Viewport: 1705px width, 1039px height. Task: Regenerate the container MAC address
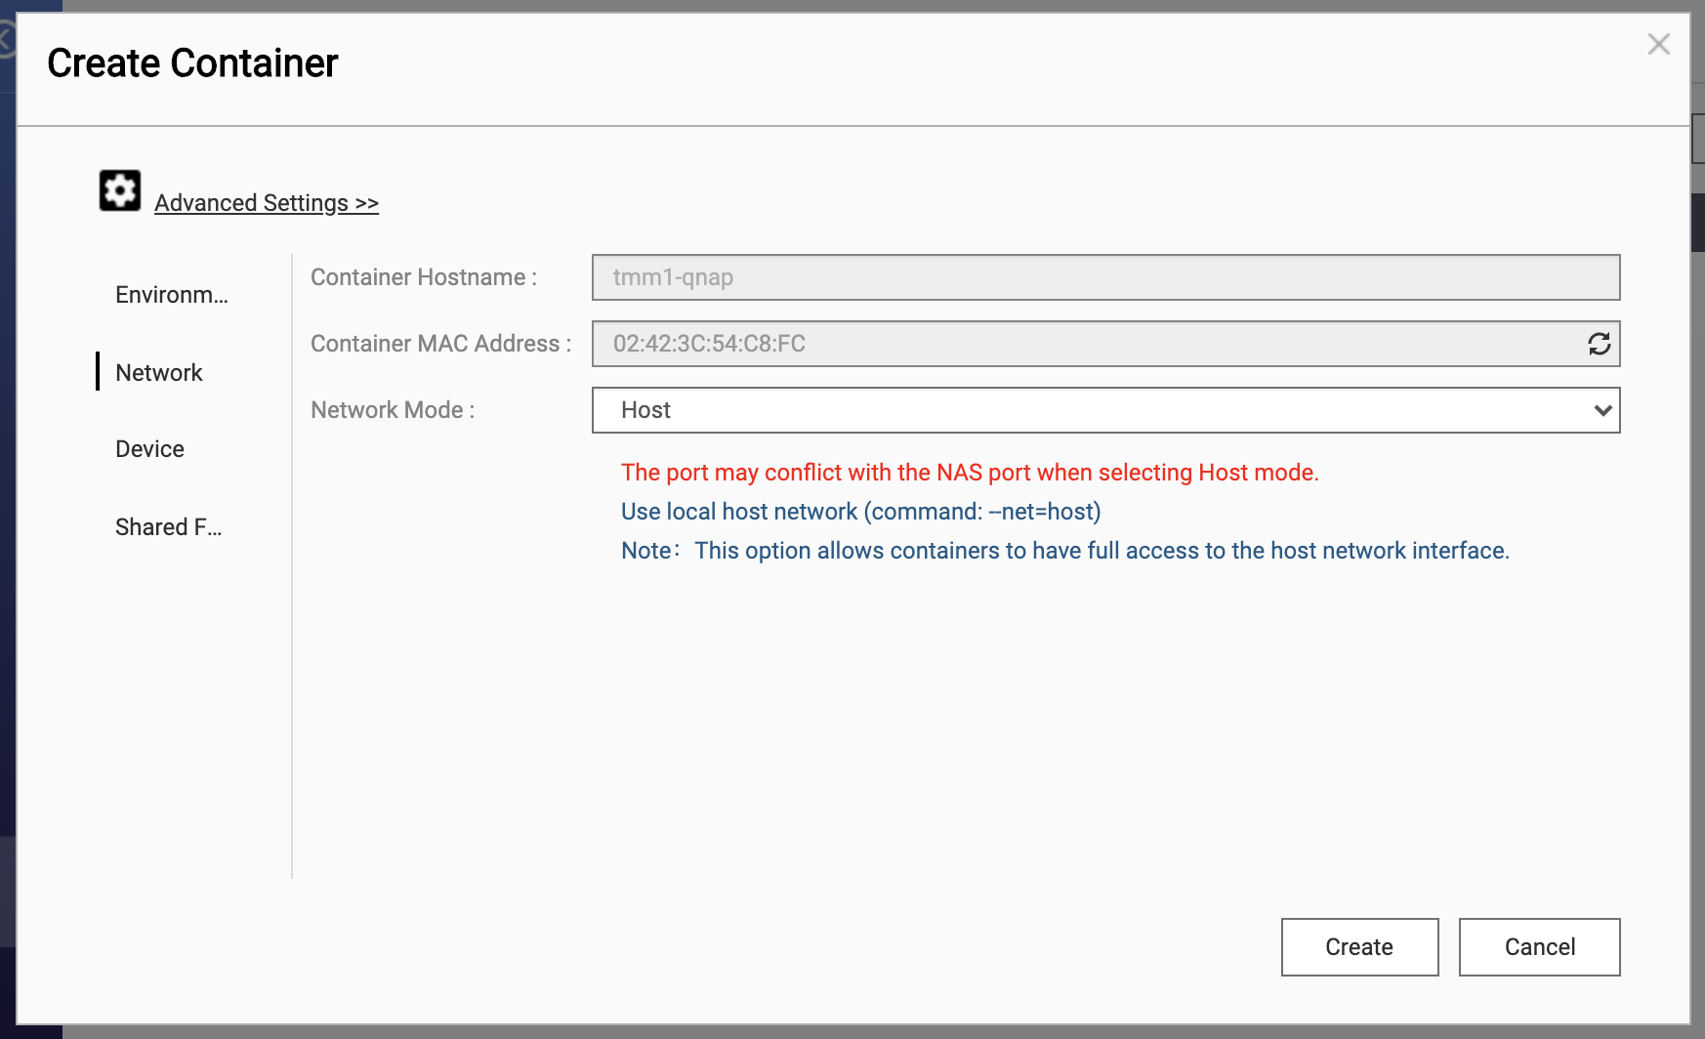coord(1599,344)
